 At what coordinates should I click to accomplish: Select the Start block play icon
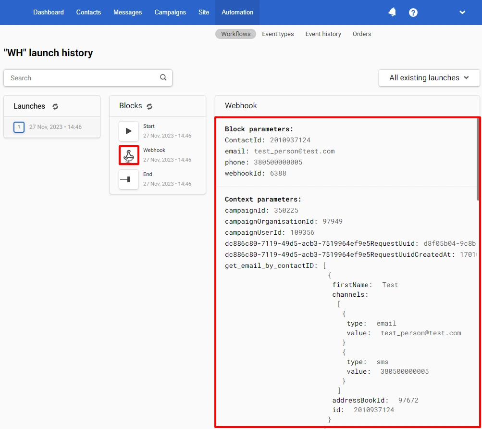pos(129,131)
